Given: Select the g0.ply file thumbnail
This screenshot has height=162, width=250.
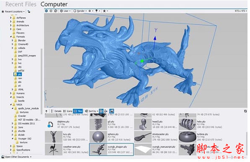Looking at the screenshot, I should [x=98, y=124].
